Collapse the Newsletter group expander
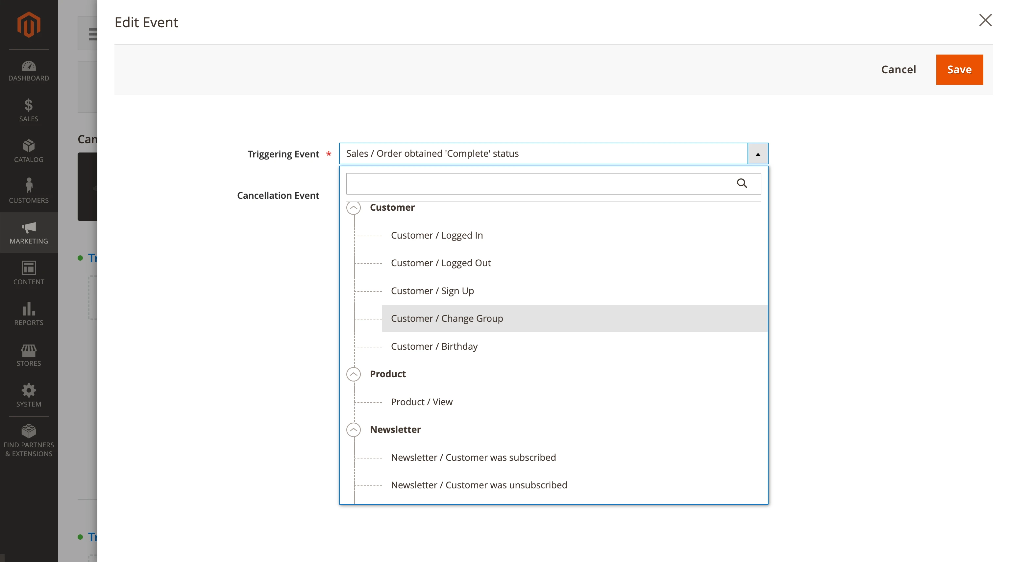 [353, 430]
